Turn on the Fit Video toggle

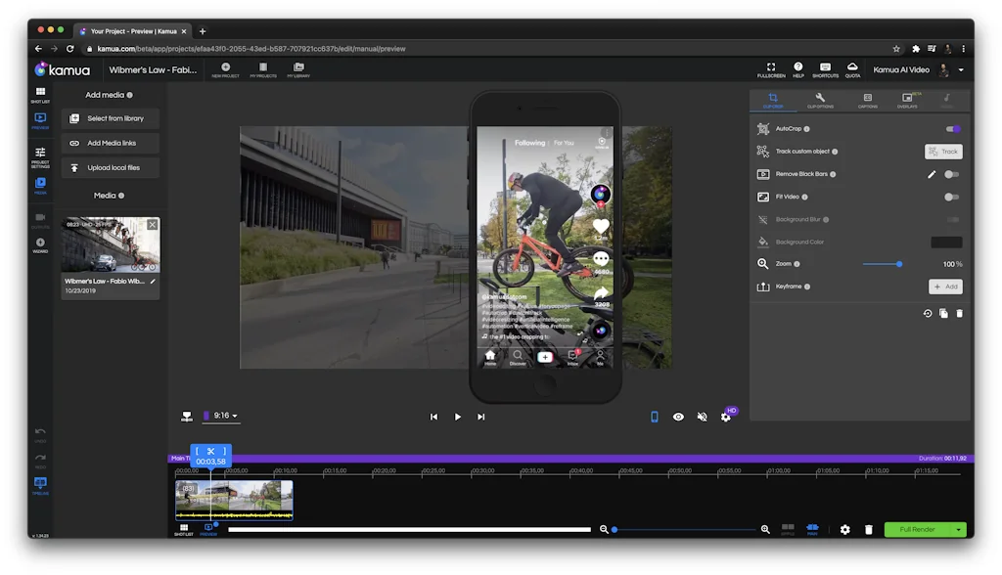click(x=951, y=197)
